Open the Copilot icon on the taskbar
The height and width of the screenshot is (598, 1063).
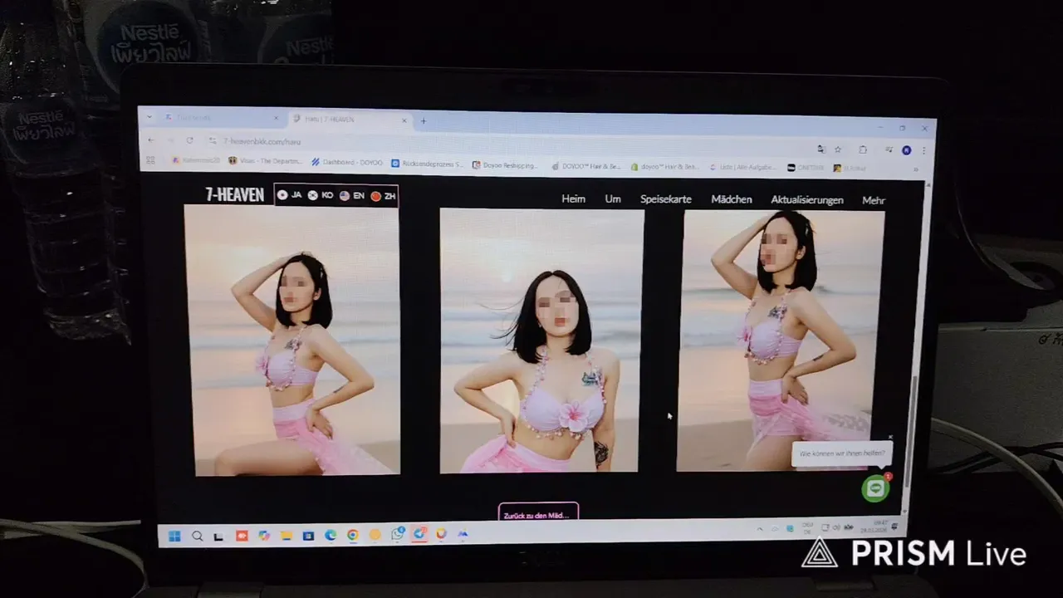264,536
